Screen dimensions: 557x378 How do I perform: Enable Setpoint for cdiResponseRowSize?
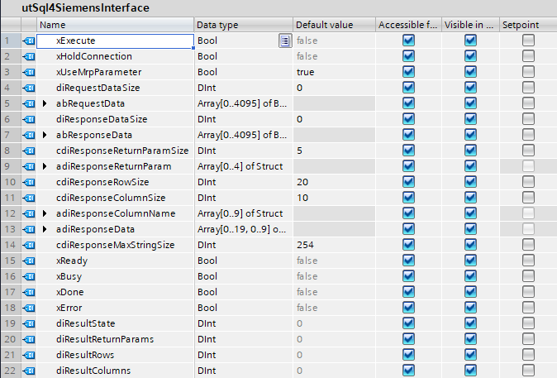pos(528,182)
